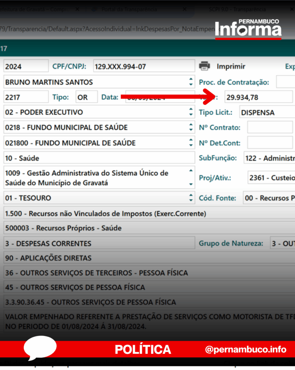Image resolution: width=295 pixels, height=370 pixels.
Task: Click the scroll arrows of the 1009 Gestão Administrativa field
Action: click(191, 177)
